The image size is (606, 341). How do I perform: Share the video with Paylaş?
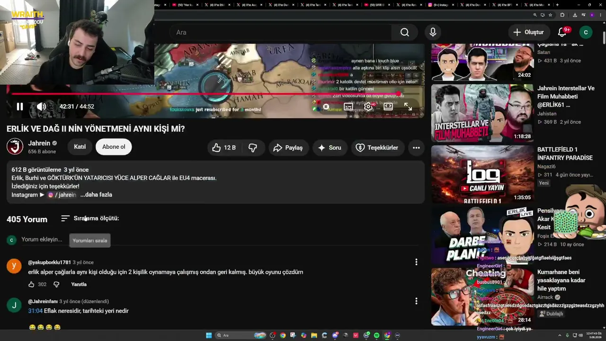coord(288,148)
